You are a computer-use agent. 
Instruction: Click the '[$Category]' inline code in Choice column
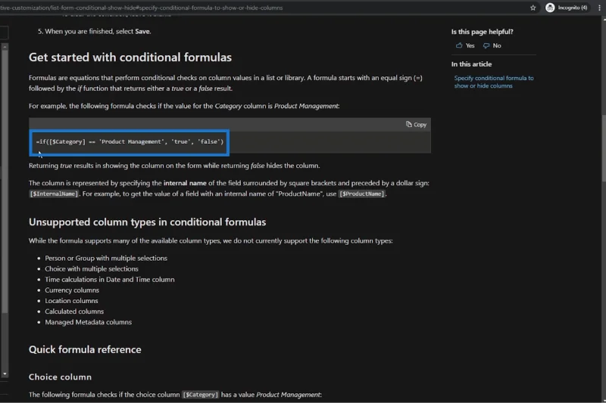click(x=200, y=395)
